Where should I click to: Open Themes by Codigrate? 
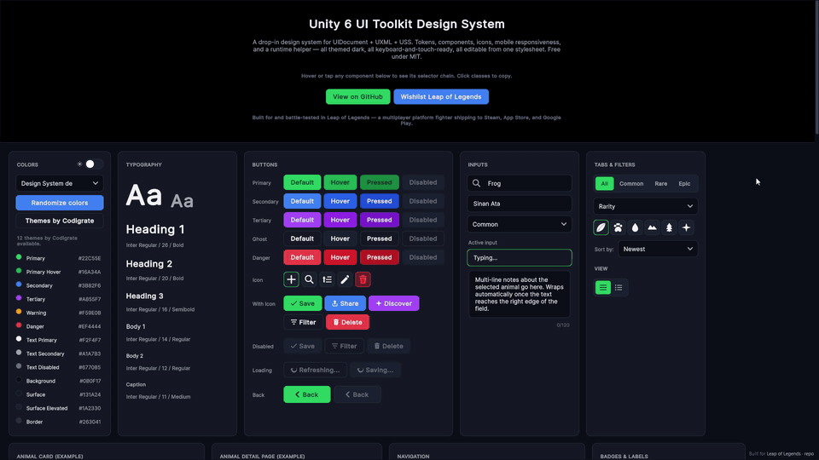[60, 221]
